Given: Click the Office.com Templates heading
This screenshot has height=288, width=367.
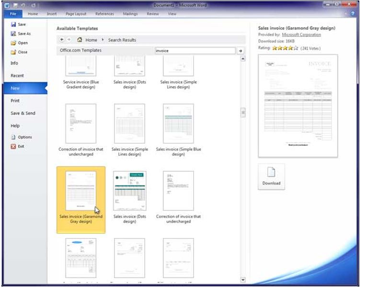Looking at the screenshot, I should [x=82, y=51].
